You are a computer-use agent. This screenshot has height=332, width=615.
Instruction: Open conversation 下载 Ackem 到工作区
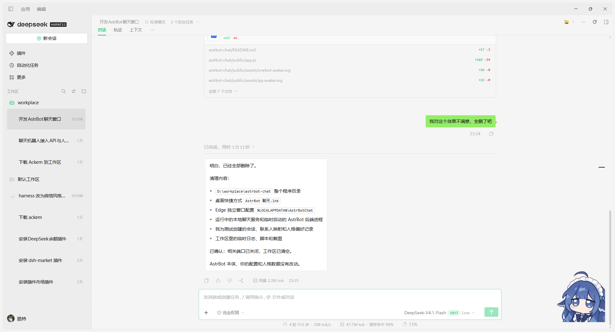click(x=46, y=162)
